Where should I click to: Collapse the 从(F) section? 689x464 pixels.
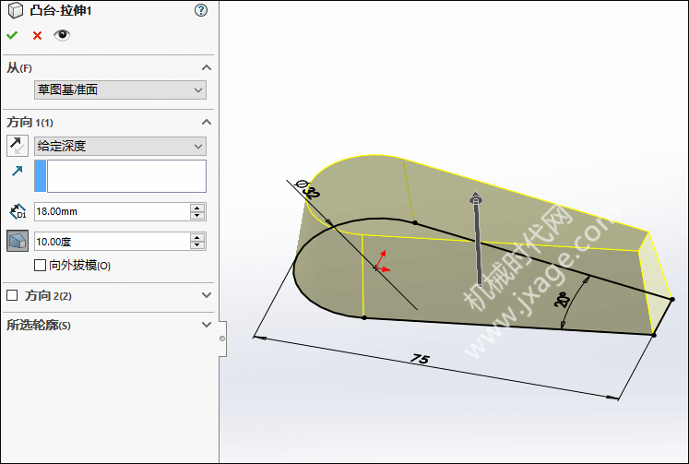coord(207,67)
